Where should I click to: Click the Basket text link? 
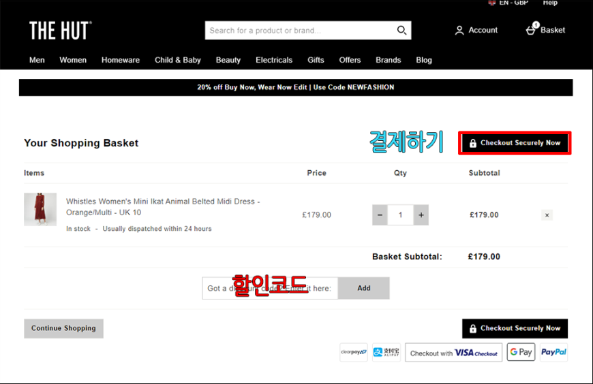tap(553, 30)
